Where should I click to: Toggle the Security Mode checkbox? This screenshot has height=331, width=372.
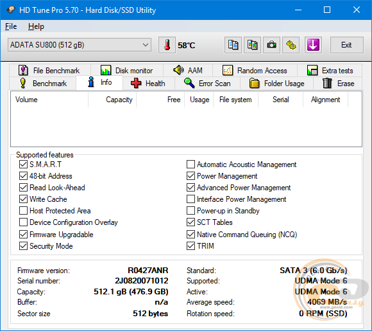point(23,246)
